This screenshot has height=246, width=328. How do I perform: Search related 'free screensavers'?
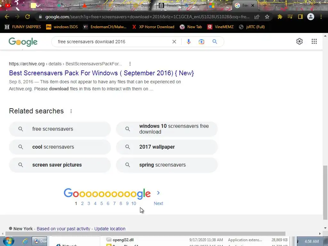point(60,129)
